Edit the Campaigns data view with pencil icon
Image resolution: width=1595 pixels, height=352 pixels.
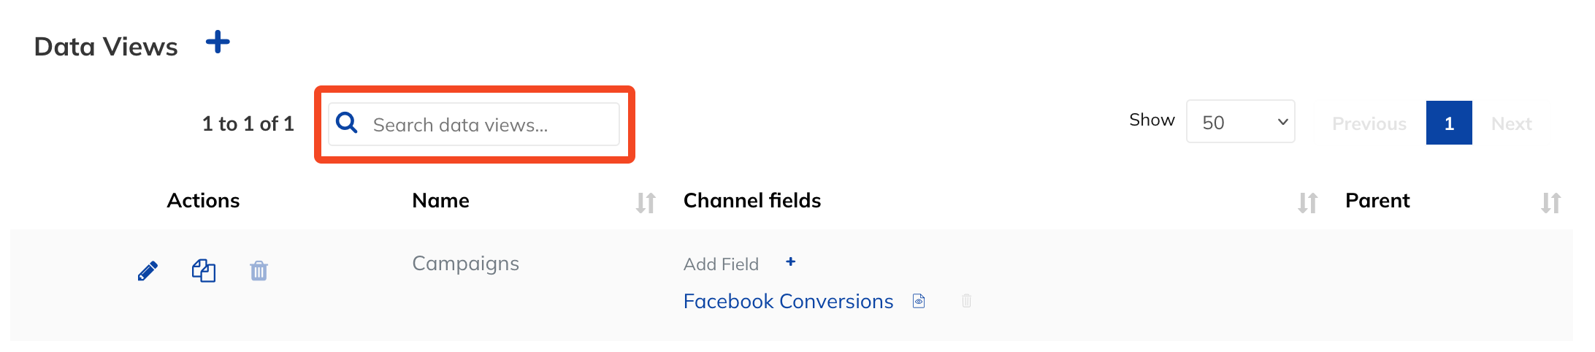[148, 271]
